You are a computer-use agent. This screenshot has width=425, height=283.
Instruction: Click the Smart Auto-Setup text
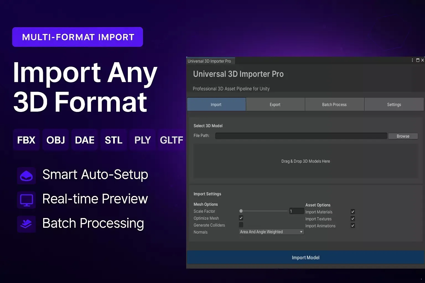pyautogui.click(x=95, y=175)
